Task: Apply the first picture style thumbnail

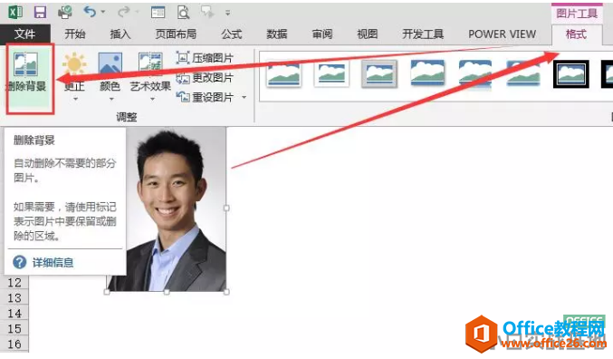Action: click(284, 74)
